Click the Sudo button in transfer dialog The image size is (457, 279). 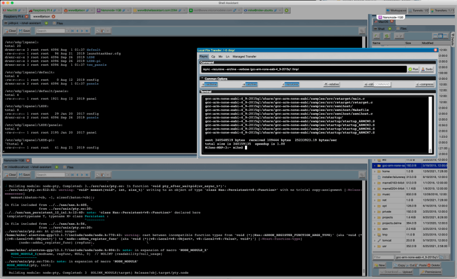[x=427, y=69]
